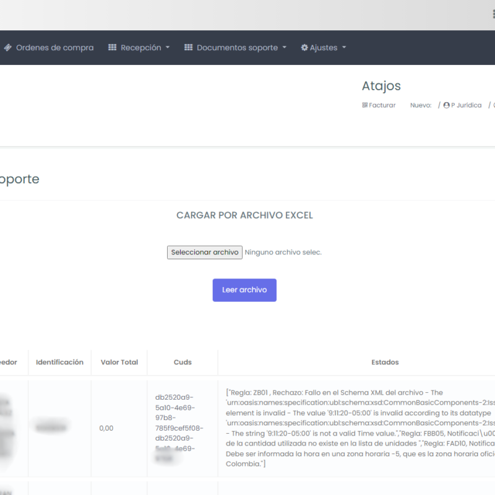
Task: Click the user icon beside P Jurídica
Action: [447, 105]
